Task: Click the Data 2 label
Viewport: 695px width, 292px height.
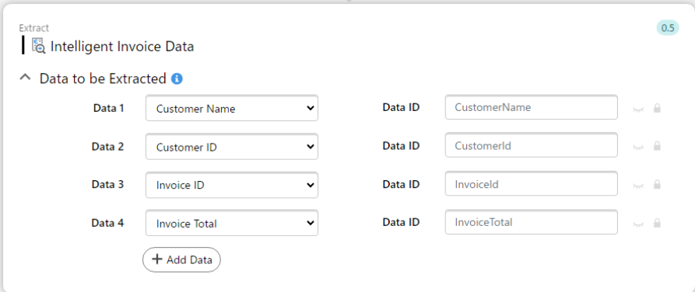Action: point(107,147)
